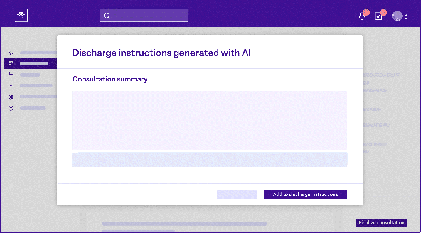Open the appointments calendar icon
The width and height of the screenshot is (421, 233).
pyautogui.click(x=11, y=75)
